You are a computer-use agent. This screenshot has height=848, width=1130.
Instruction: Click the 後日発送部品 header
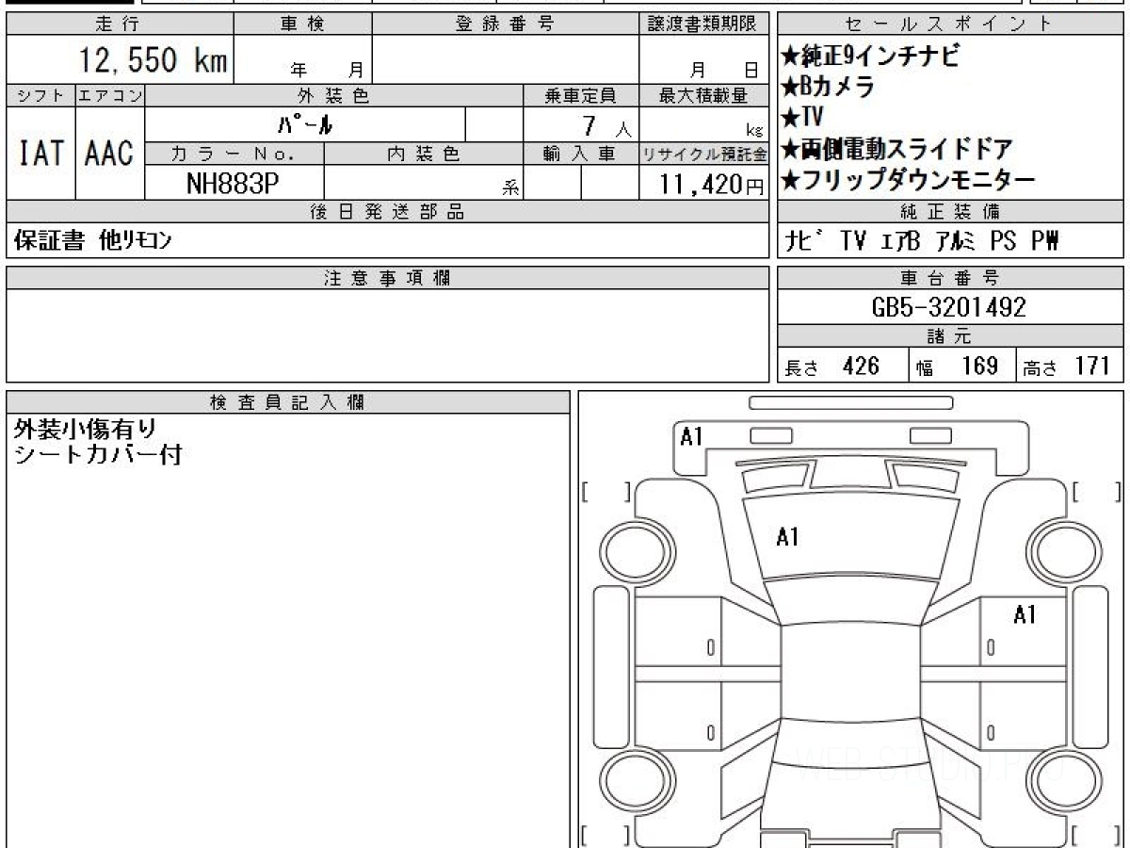point(388,212)
